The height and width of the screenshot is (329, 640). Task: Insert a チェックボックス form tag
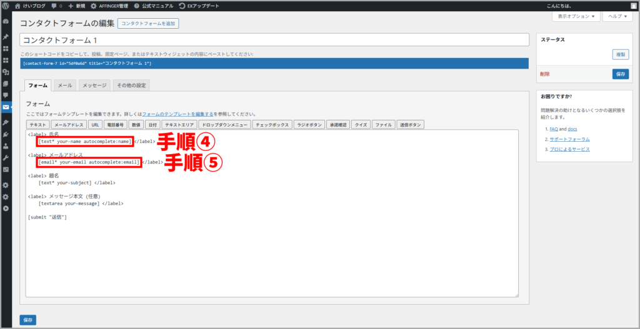pyautogui.click(x=272, y=125)
